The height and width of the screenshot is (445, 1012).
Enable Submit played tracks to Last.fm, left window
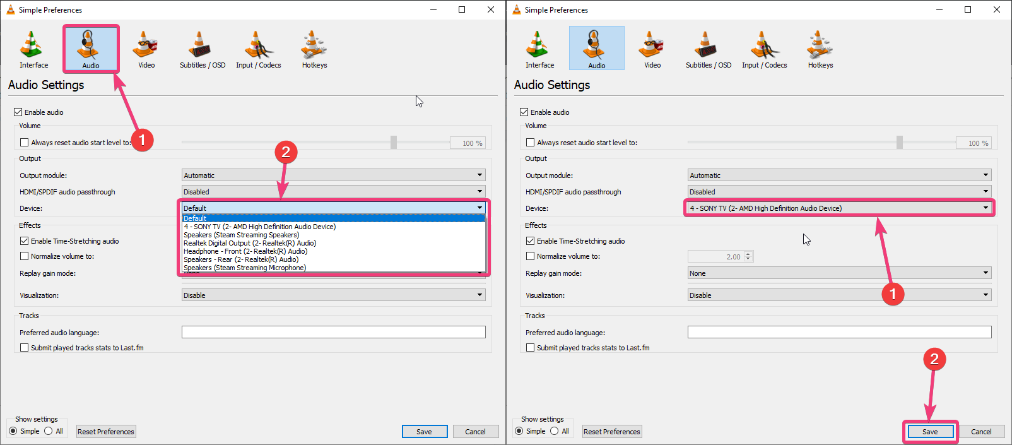pos(24,348)
